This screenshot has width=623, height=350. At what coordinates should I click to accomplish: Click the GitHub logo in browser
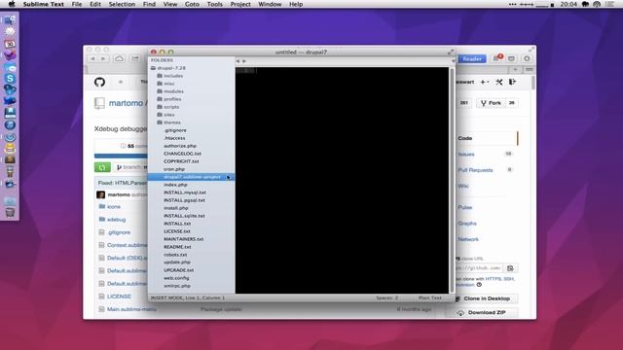[x=99, y=82]
